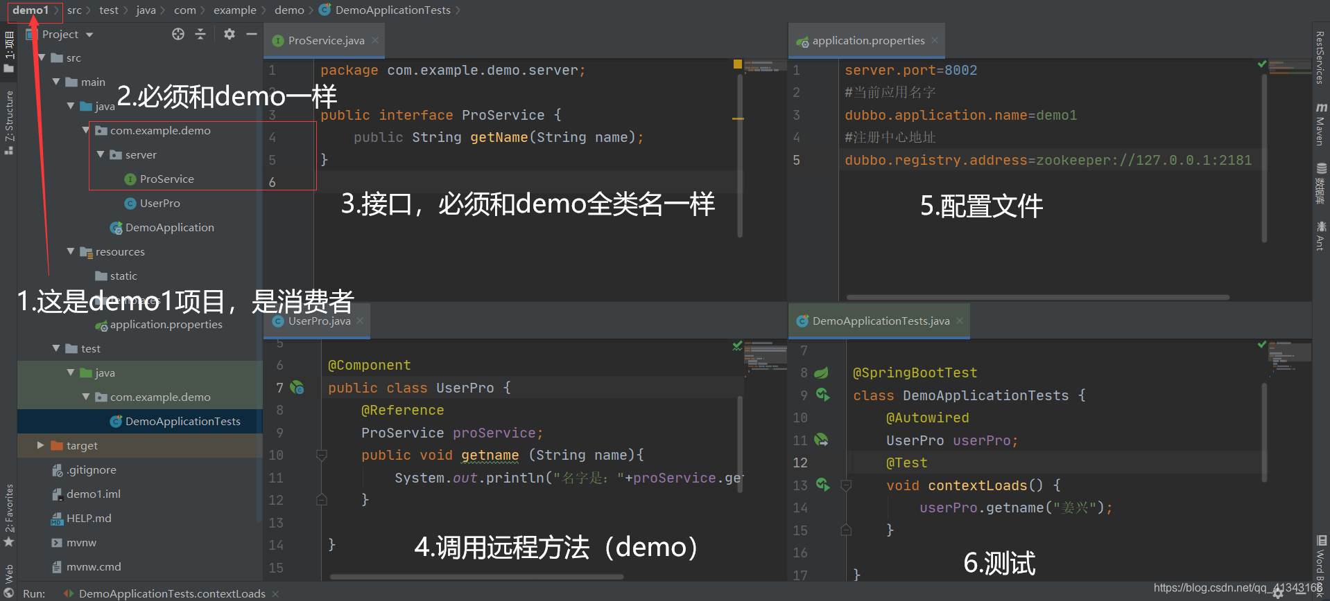Open Favorites tool window
This screenshot has height=601, width=1330.
point(9,514)
